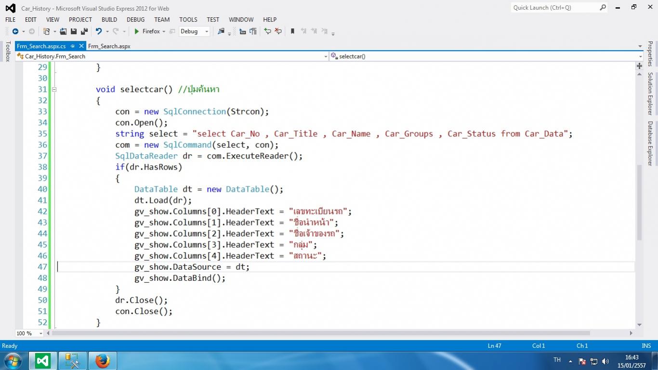Click the editor split handle above the scrollbar
The width and height of the screenshot is (658, 370).
(x=640, y=66)
